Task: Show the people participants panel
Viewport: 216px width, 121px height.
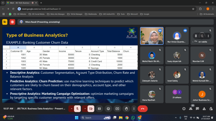Action: 191,109
